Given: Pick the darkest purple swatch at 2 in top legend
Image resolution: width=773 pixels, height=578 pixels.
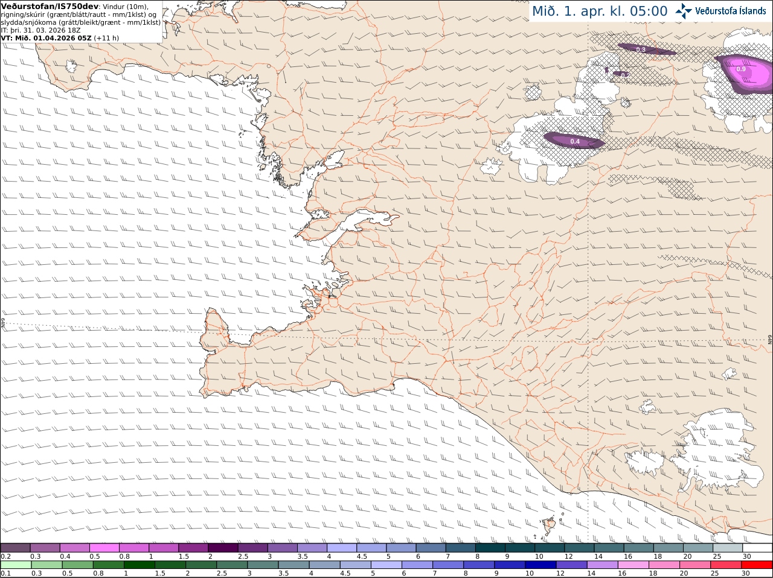Looking at the screenshot, I should 223,547.
